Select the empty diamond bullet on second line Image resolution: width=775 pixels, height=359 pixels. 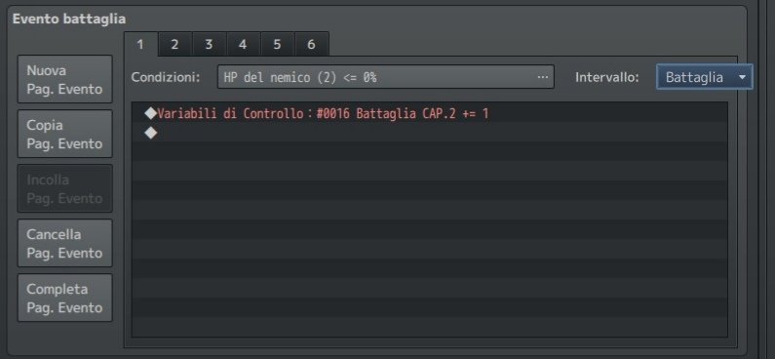[151, 133]
